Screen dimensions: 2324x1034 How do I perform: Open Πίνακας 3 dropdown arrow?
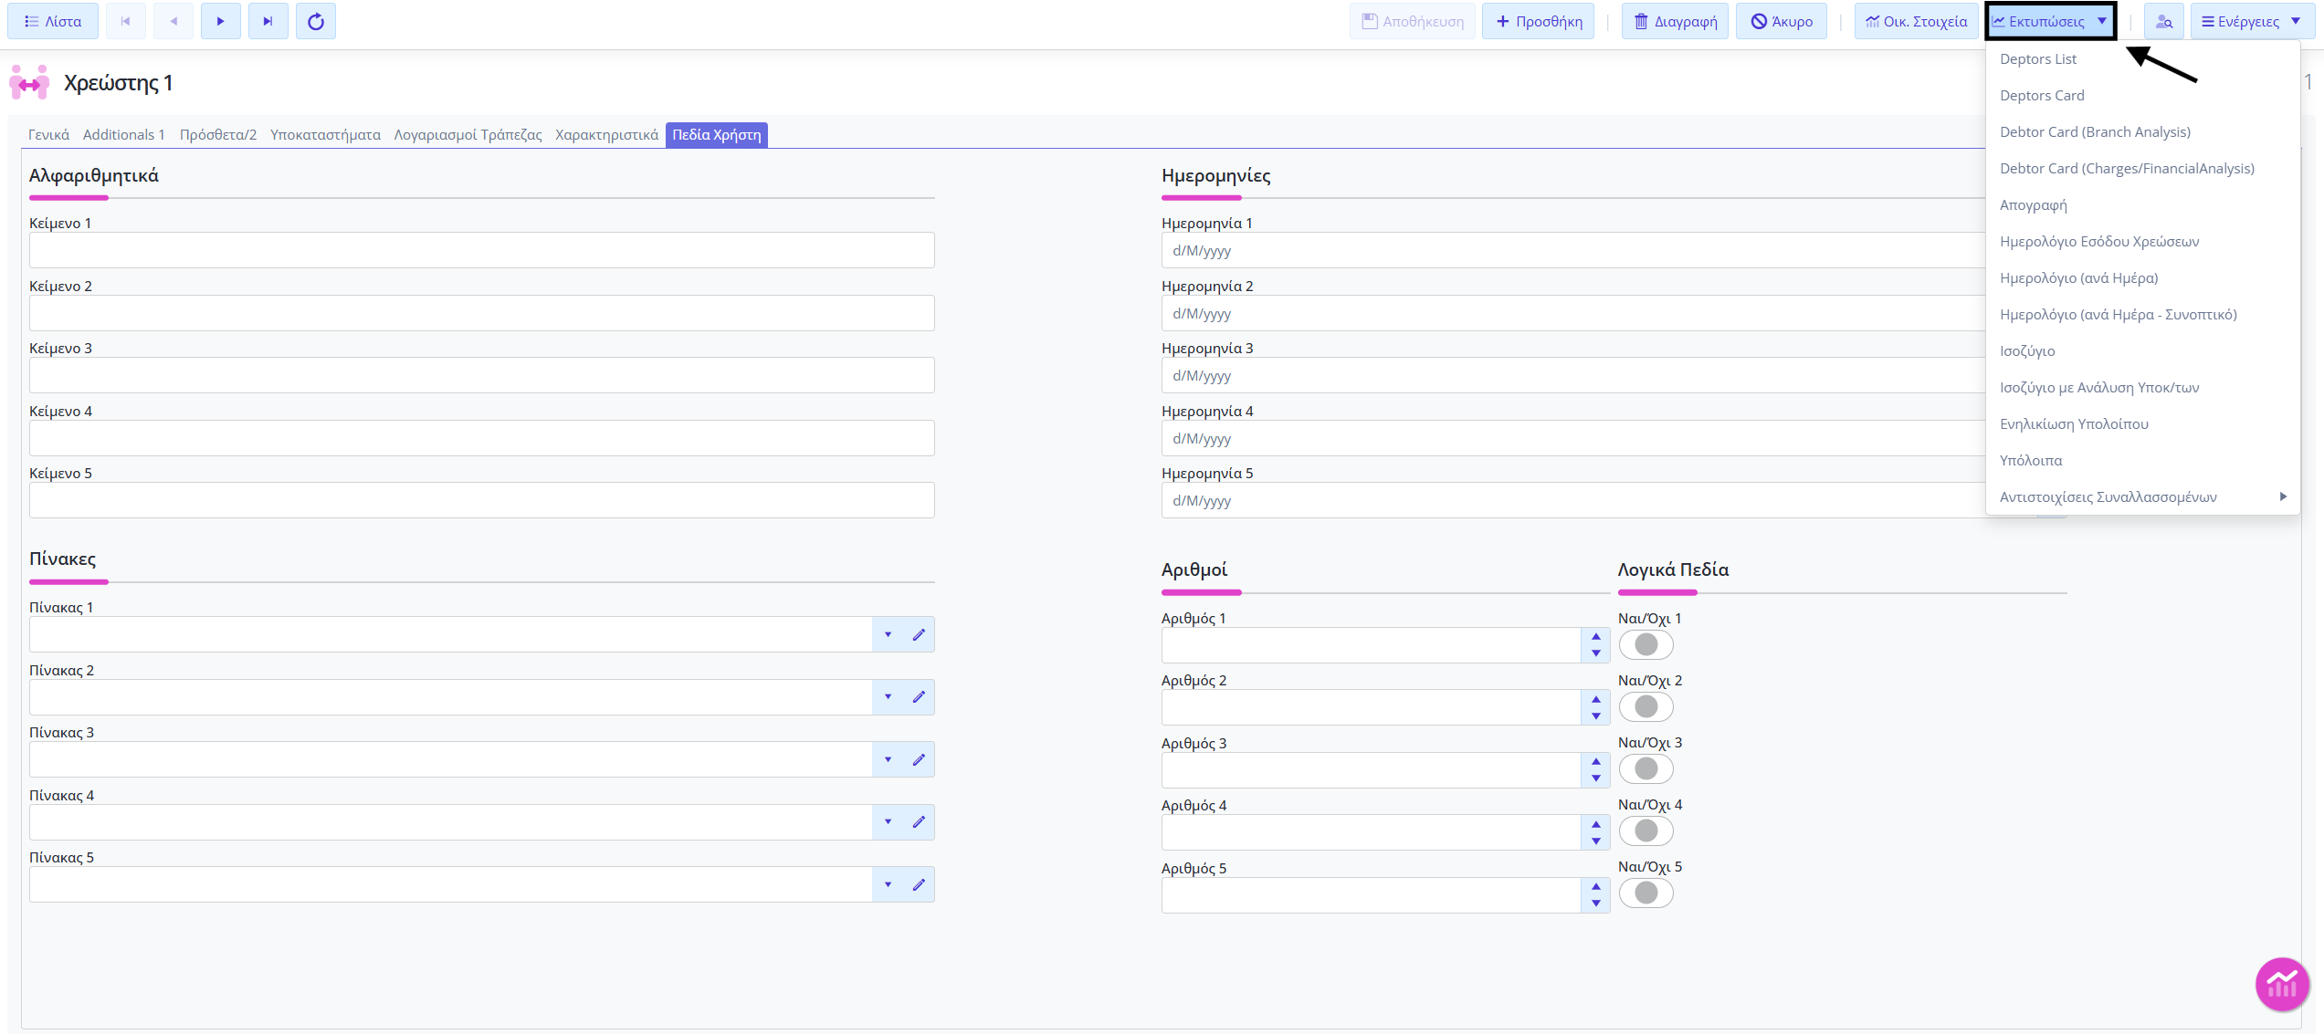point(888,759)
